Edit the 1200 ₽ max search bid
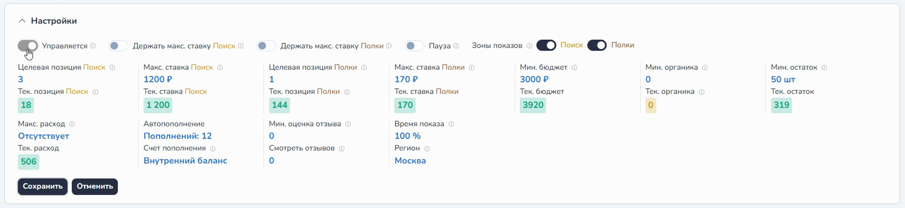The width and height of the screenshot is (905, 208). pos(158,79)
